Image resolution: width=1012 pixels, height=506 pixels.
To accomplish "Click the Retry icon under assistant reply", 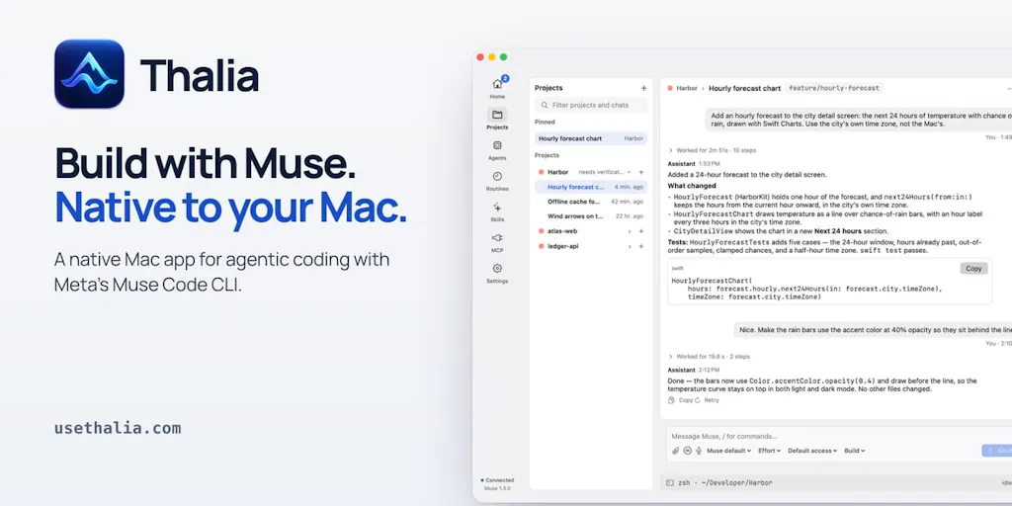I will pos(698,400).
